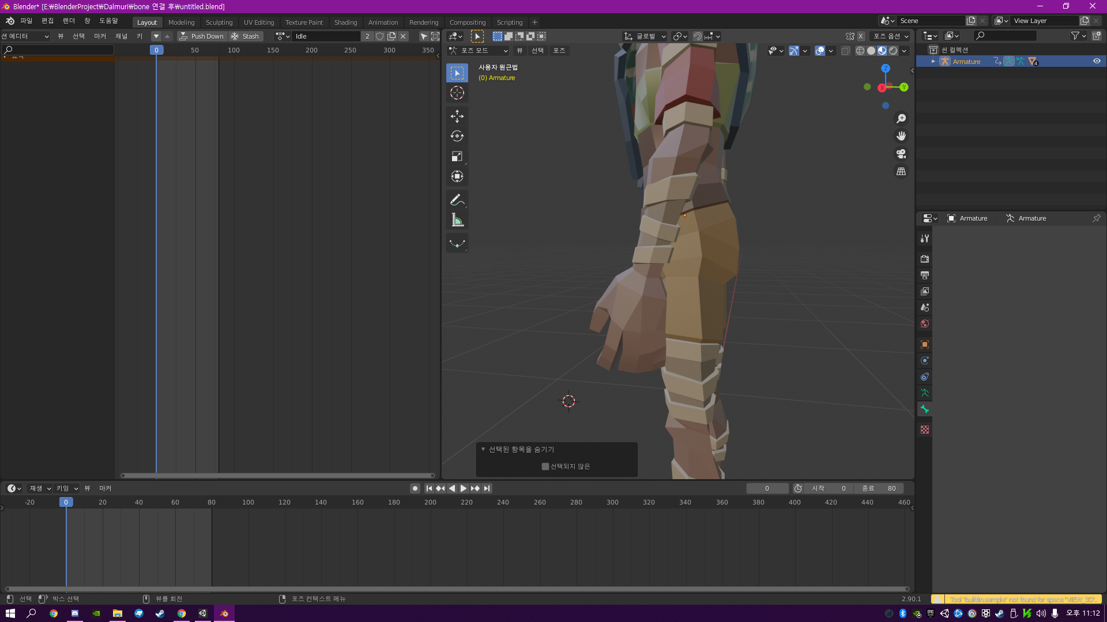Switch to the UV Editing workspace tab
Image resolution: width=1107 pixels, height=622 pixels.
click(x=259, y=22)
